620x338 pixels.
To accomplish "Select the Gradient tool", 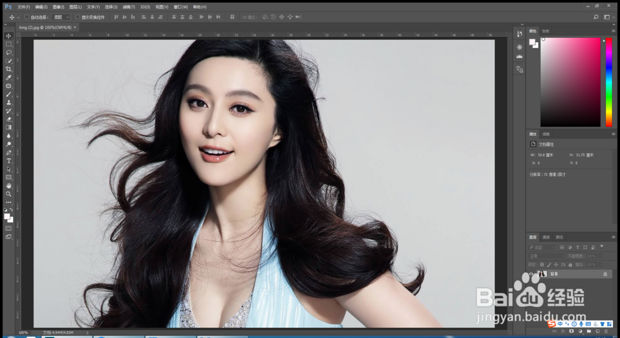I will click(x=8, y=128).
